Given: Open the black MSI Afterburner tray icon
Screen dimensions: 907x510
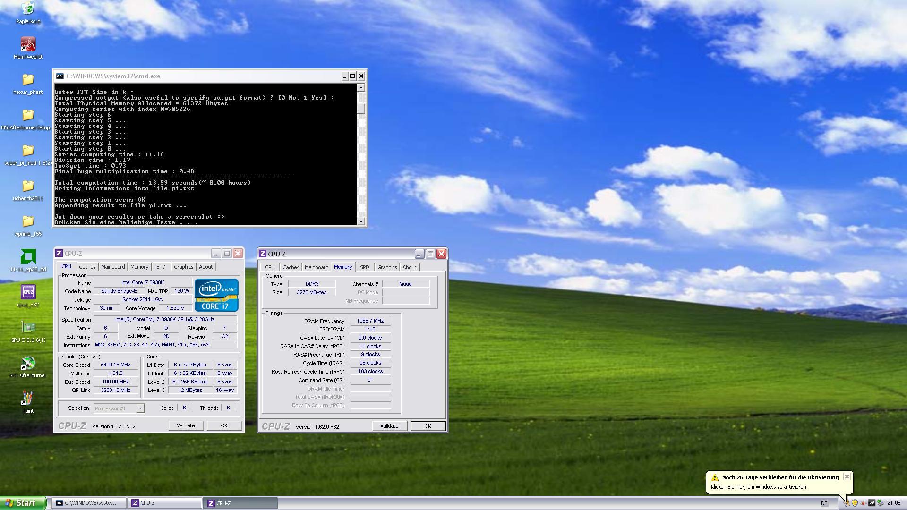Looking at the screenshot, I should click(872, 503).
